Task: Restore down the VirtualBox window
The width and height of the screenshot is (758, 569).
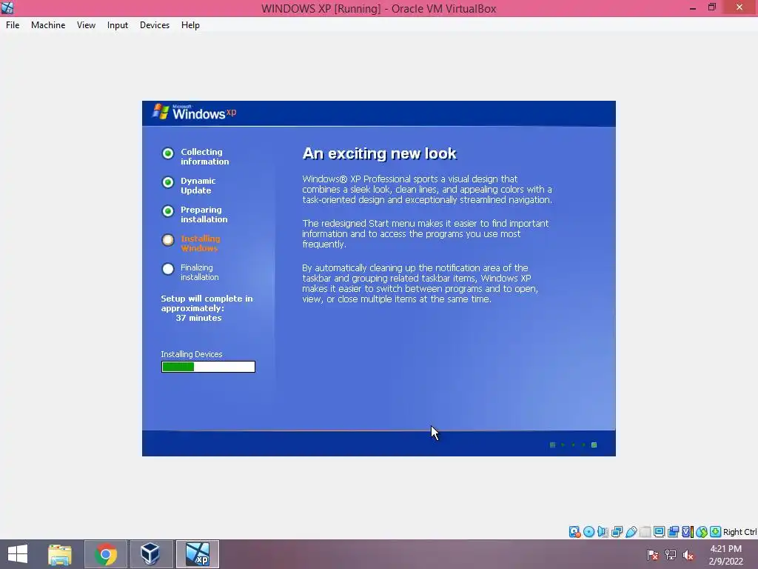Action: (x=712, y=7)
